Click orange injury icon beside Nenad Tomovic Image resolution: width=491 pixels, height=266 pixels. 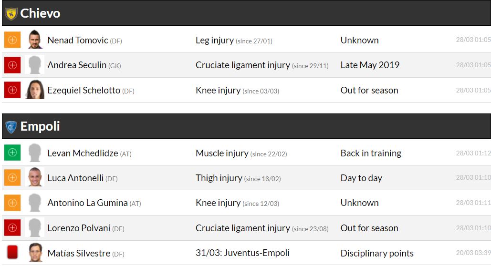point(12,40)
